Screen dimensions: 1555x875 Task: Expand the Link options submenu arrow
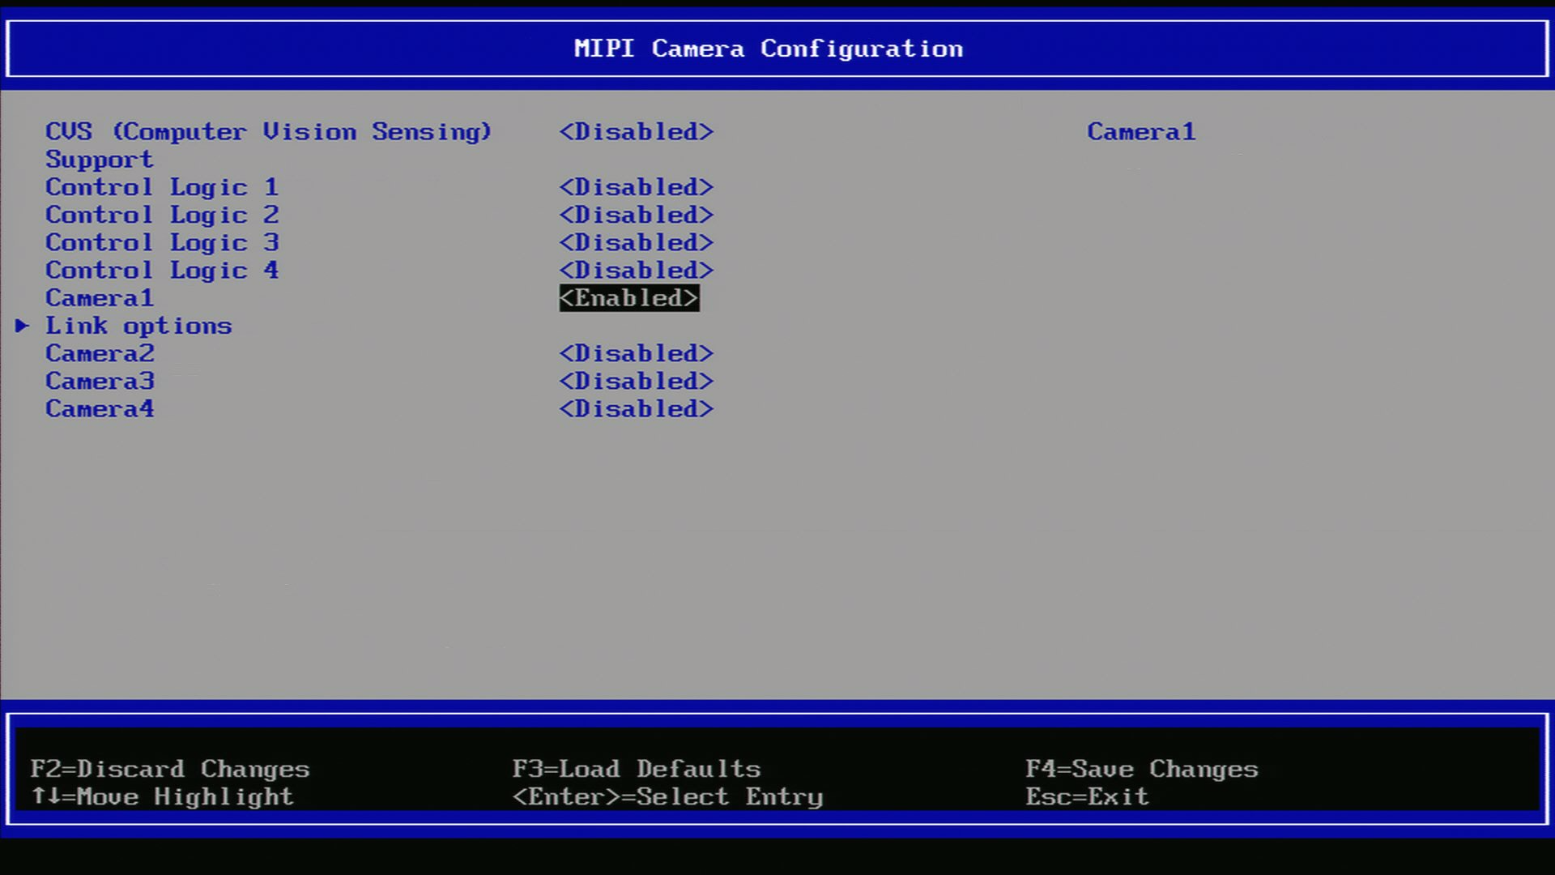click(23, 326)
